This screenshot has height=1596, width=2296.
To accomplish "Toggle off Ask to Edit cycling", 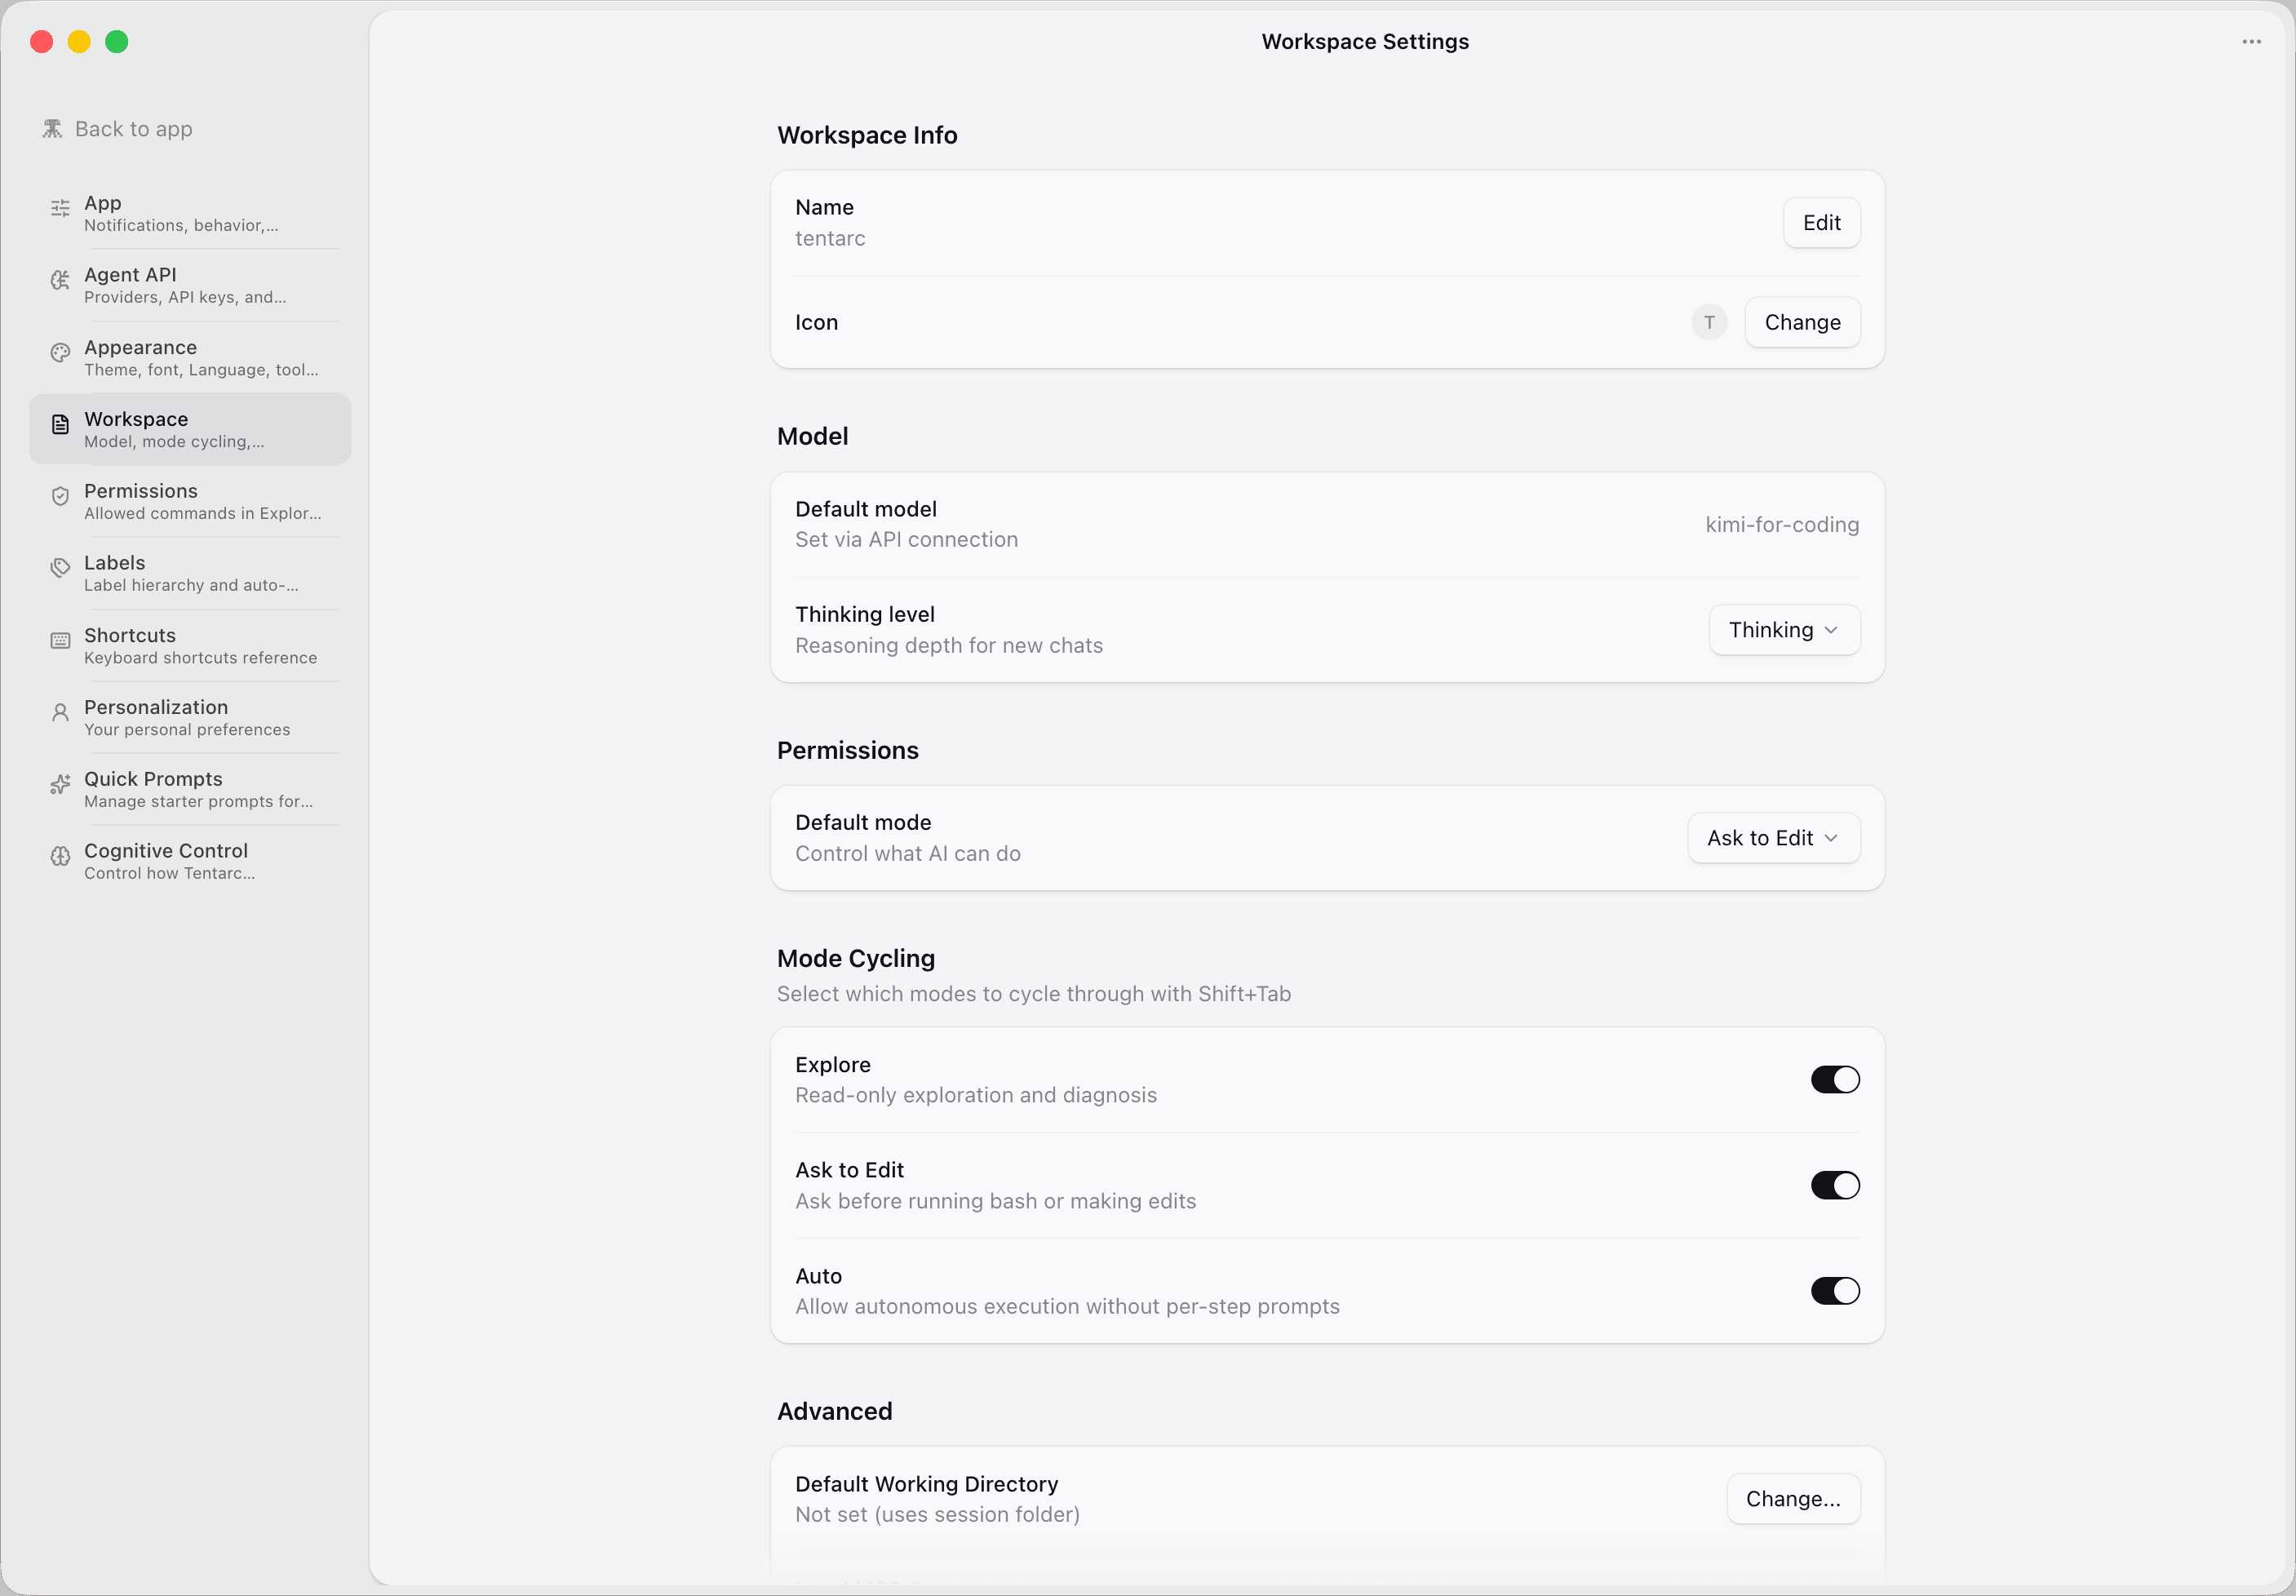I will click(x=1834, y=1185).
